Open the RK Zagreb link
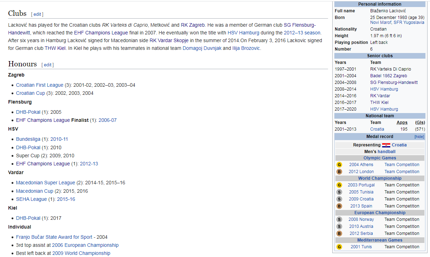Screen dimensions: 430x257 (193, 25)
